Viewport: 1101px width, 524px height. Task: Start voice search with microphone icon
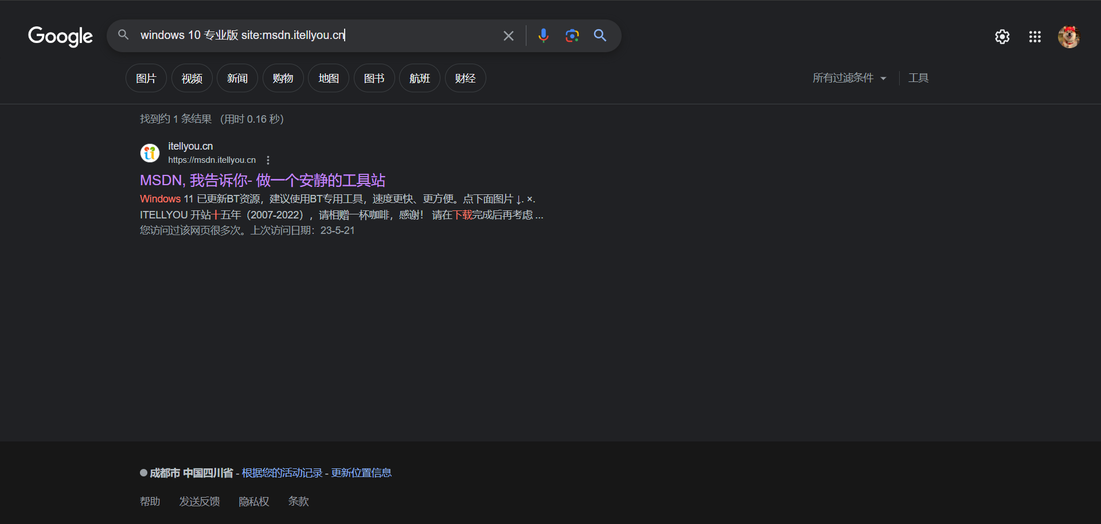point(543,36)
